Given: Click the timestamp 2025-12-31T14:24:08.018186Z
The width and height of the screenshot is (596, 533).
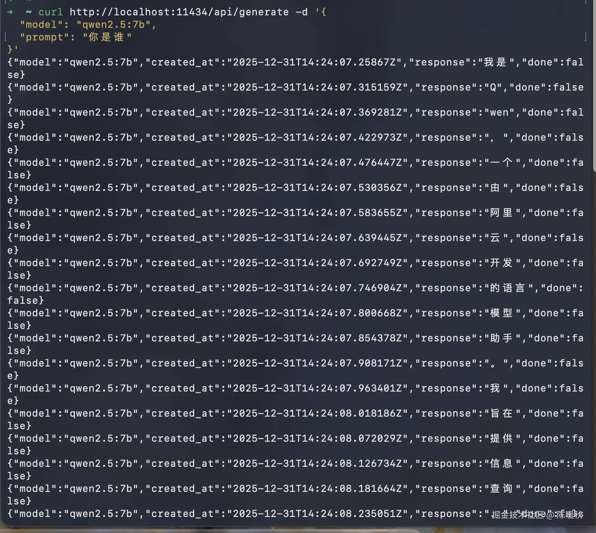Looking at the screenshot, I should pos(318,414).
